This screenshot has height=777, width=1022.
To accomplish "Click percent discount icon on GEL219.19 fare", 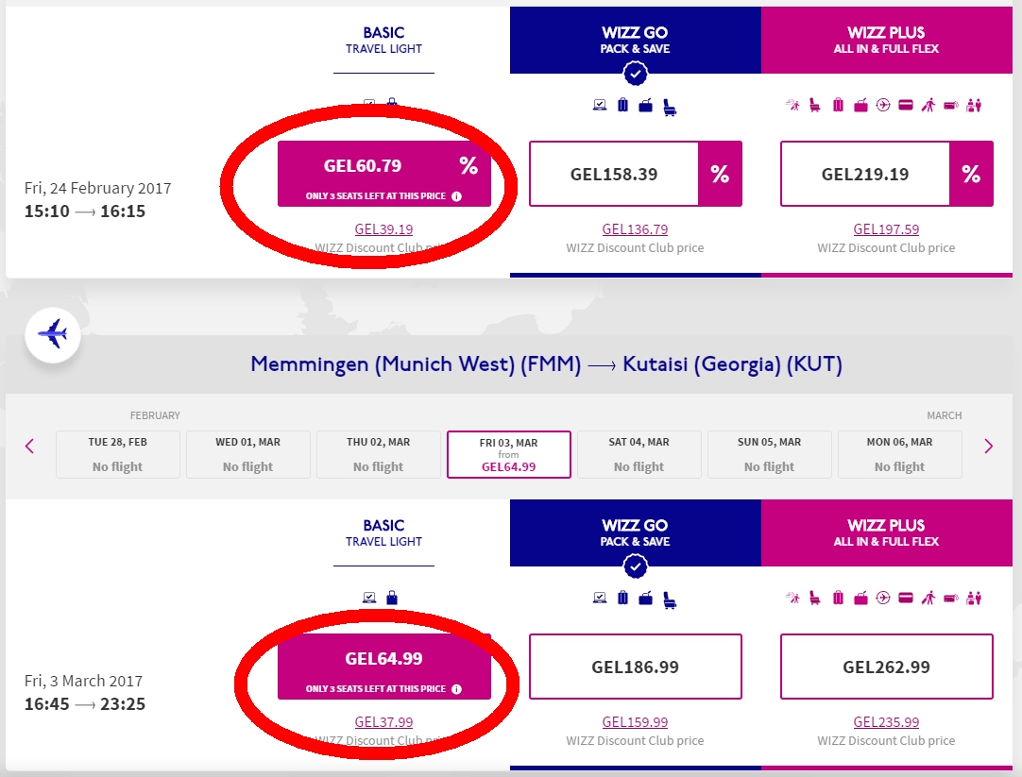I will click(971, 174).
